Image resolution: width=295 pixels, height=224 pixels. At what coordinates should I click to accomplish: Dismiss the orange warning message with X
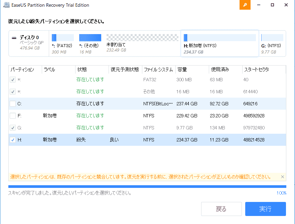tap(282, 177)
